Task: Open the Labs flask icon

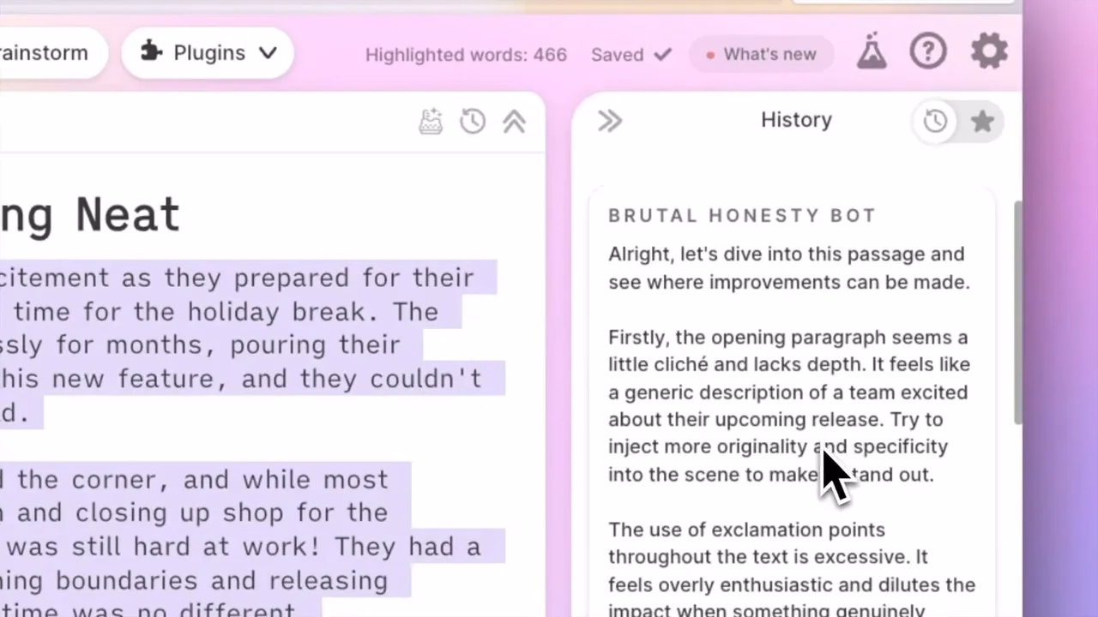Action: (872, 52)
